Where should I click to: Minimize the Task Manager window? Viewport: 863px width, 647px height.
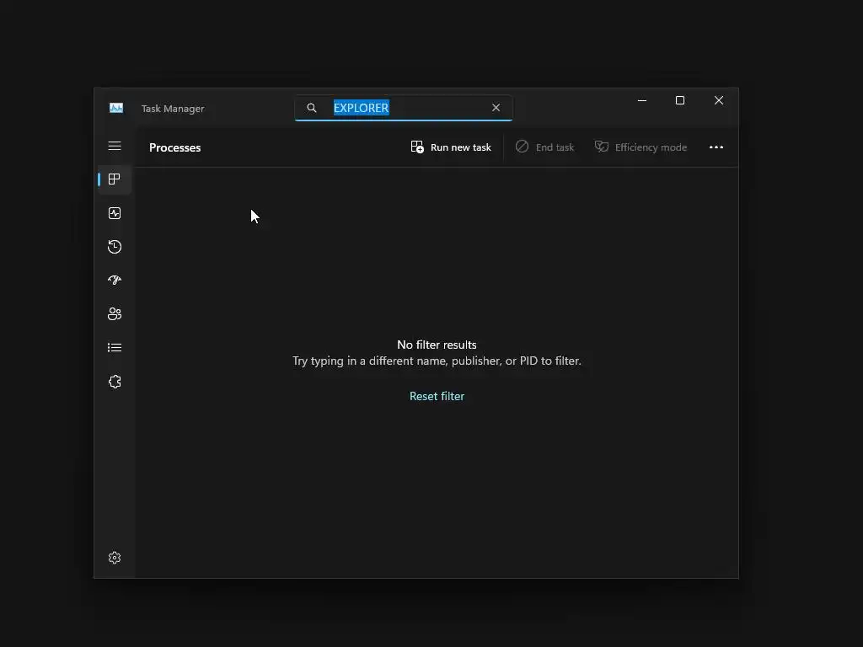click(x=641, y=101)
